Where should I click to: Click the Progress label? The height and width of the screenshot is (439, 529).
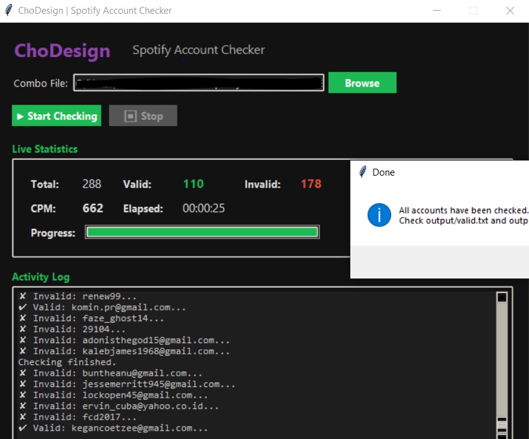(x=53, y=233)
